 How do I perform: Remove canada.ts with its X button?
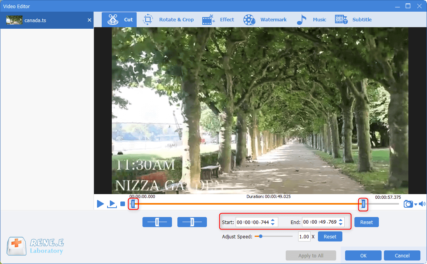coord(89,20)
